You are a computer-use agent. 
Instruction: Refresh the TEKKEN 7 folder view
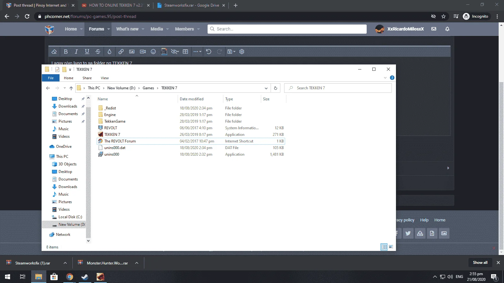276,88
